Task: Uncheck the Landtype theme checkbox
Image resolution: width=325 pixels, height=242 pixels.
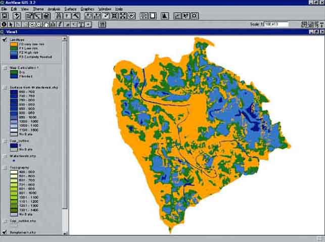Action: (4, 39)
